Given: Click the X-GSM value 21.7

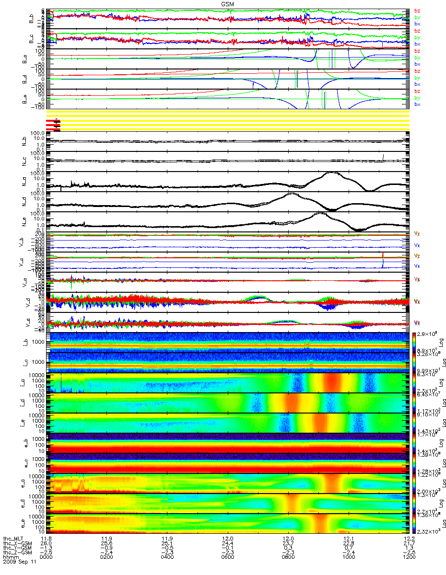Looking at the screenshot, I should pyautogui.click(x=409, y=543).
